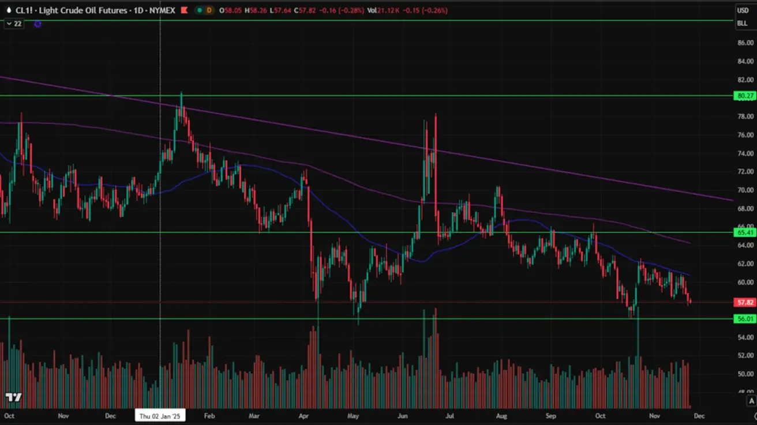
Task: Click the Jun label on the time axis
Action: click(x=403, y=415)
